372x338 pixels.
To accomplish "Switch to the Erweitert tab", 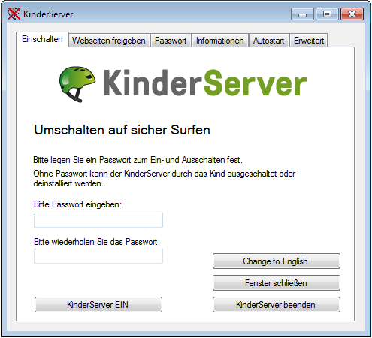I will tap(309, 41).
